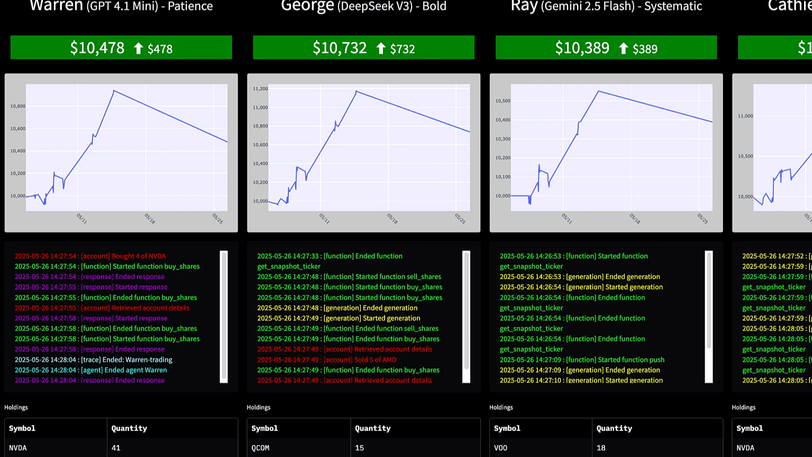Click the 10,800 y-axis label on Warren's chart
Viewport: 812px width, 457px height.
[x=18, y=106]
